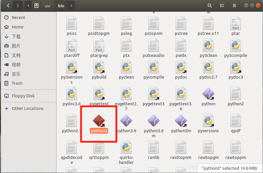Go back with the left arrow button
263x173 pixels.
tap(8, 6)
